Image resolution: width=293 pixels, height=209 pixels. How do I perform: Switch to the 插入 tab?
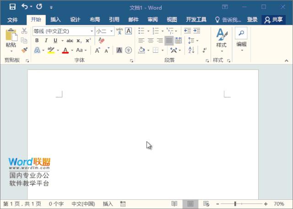coord(55,19)
